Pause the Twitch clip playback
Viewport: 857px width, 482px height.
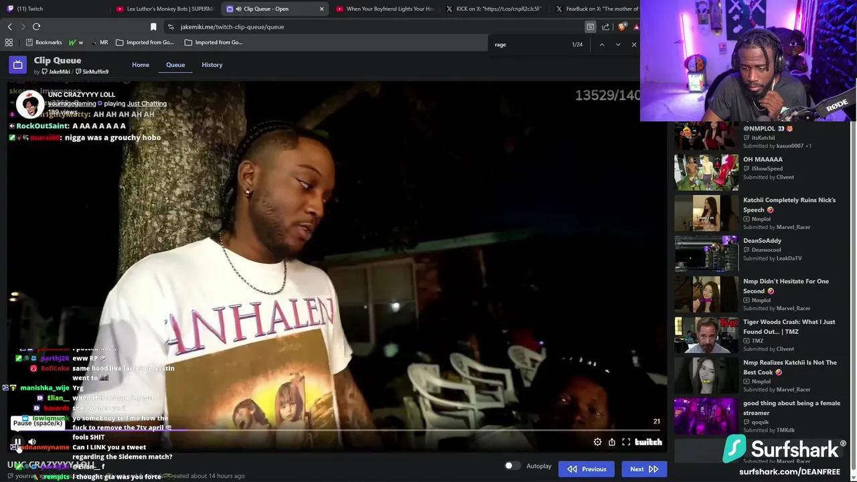click(x=17, y=442)
